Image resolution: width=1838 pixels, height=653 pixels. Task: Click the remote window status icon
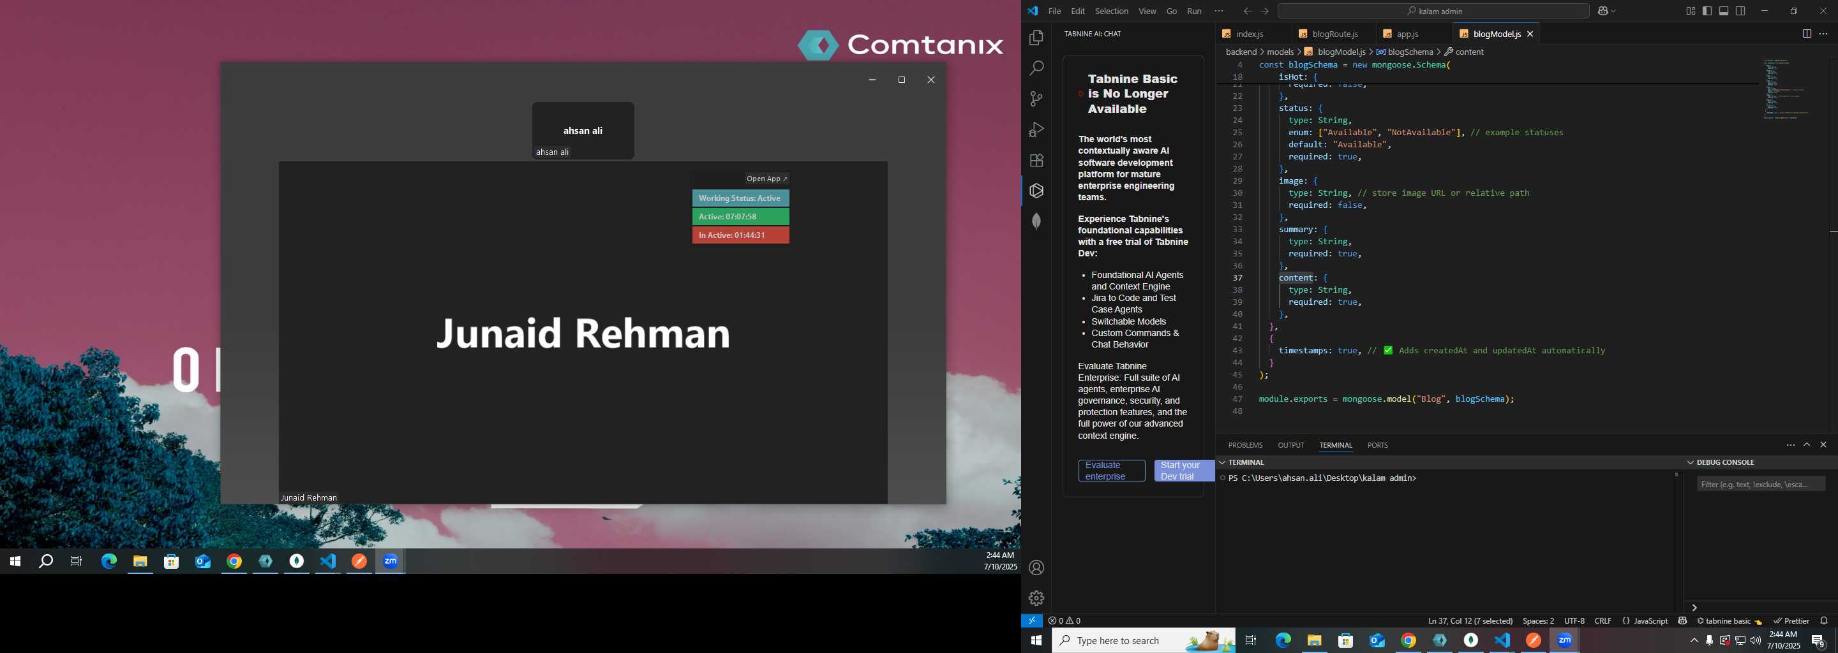pos(1032,621)
